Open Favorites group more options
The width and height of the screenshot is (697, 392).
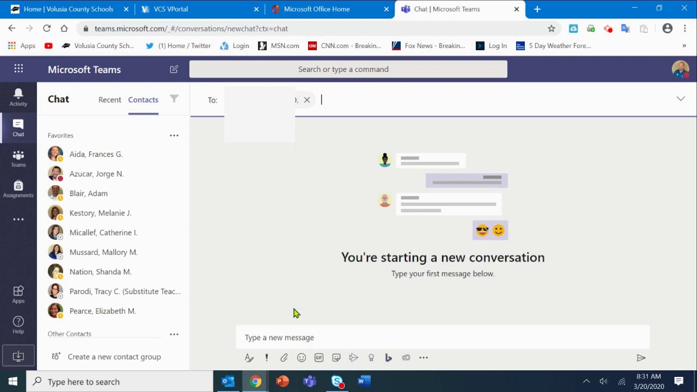click(x=174, y=135)
